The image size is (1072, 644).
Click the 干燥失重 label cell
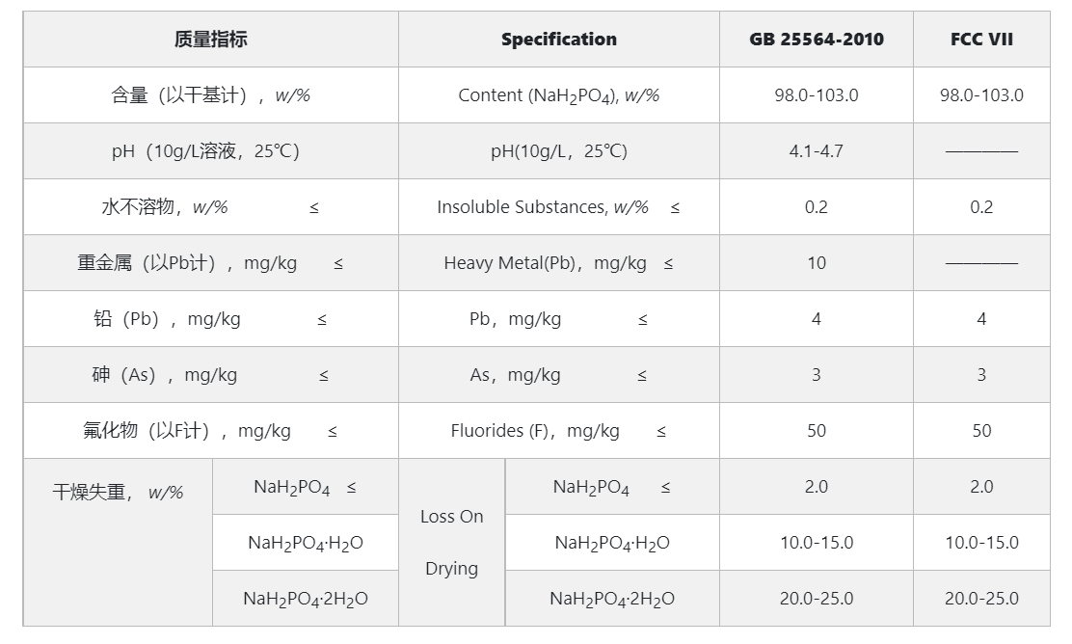tap(118, 493)
